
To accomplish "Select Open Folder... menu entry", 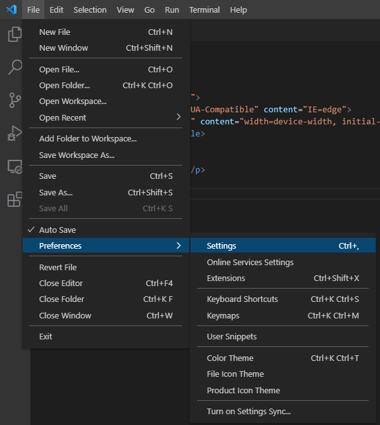I will coord(106,86).
